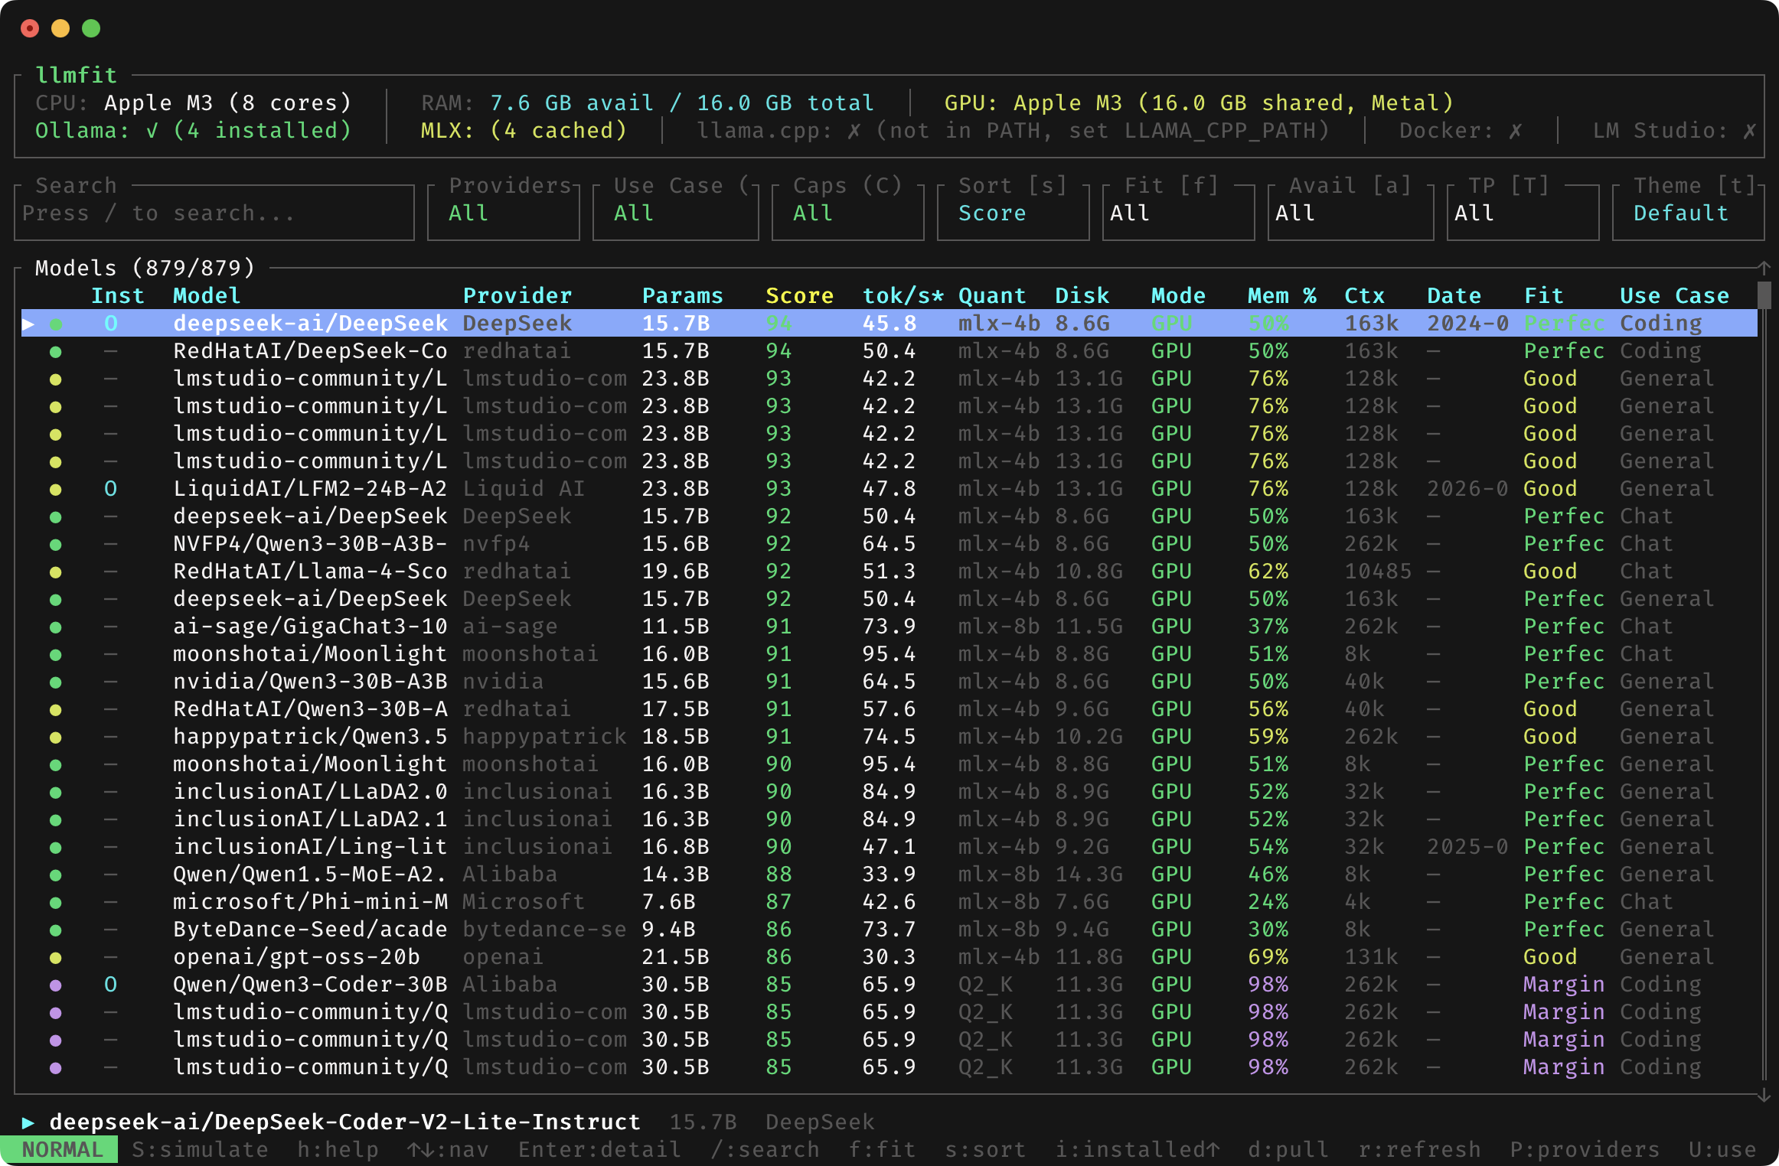The height and width of the screenshot is (1166, 1779).
Task: Click h:help in the status bar
Action: point(338,1150)
